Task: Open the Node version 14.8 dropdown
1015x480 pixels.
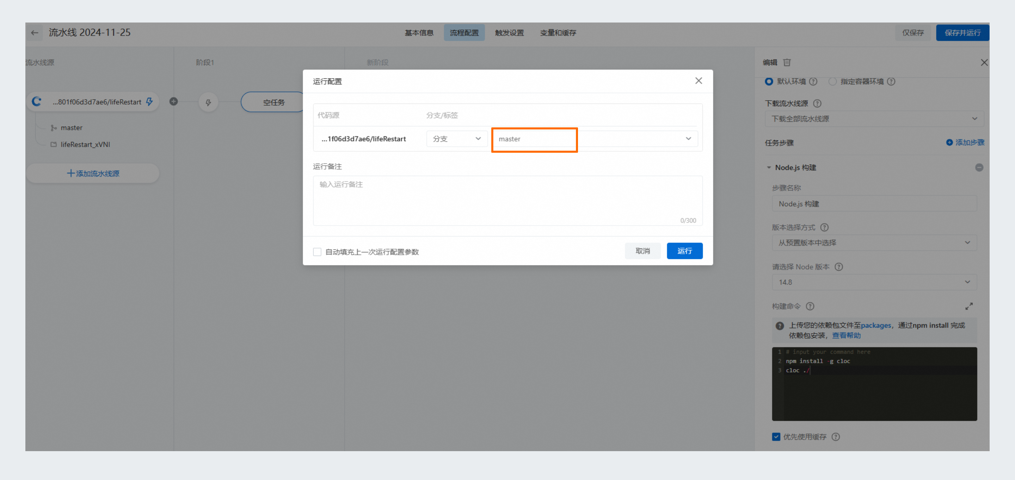Action: point(874,282)
